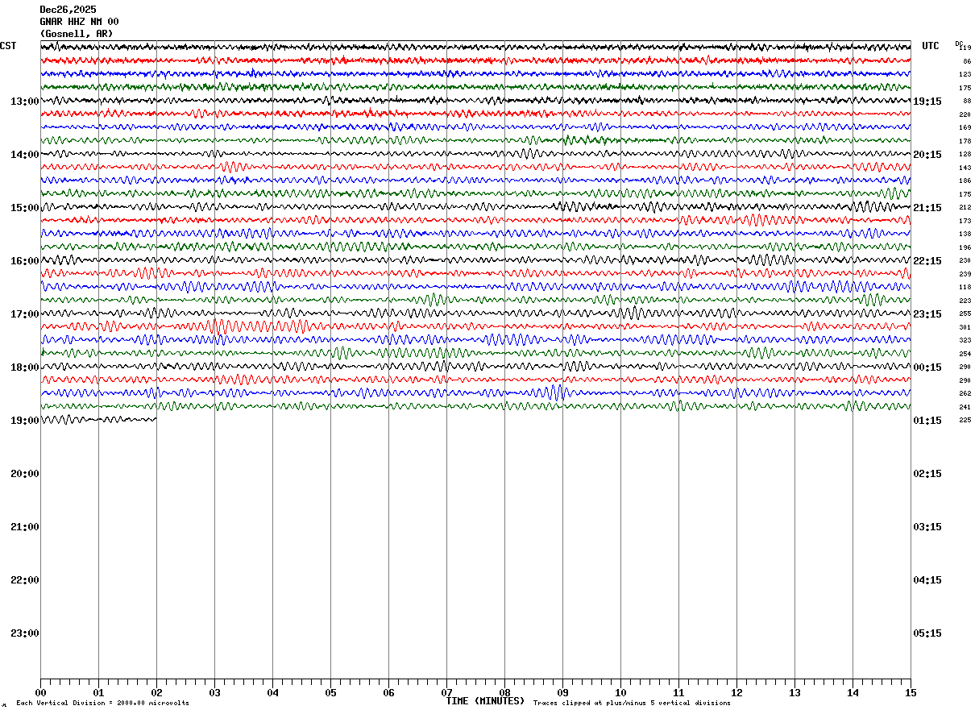Click the 00:15 UTC time label

(x=927, y=367)
